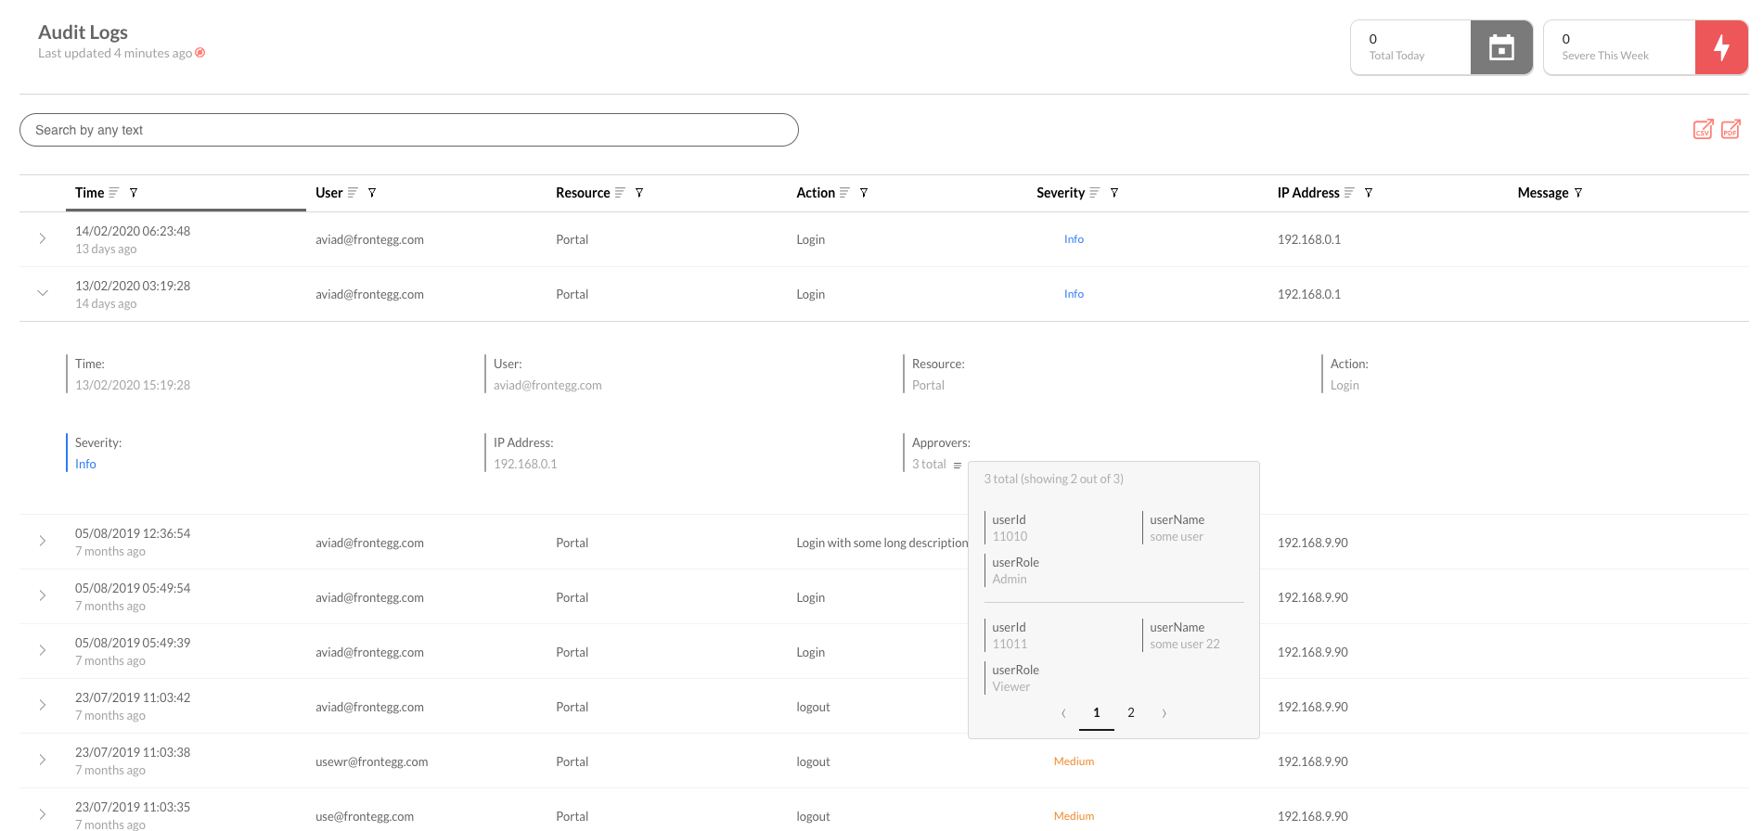The height and width of the screenshot is (831, 1763).
Task: Export audit logs as CSV
Action: [x=1704, y=129]
